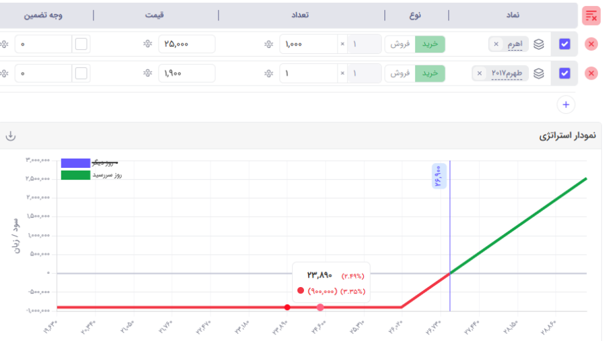This screenshot has height=341, width=604.
Task: Open gear settings beside the 1,000 quantity field
Action: 268,44
